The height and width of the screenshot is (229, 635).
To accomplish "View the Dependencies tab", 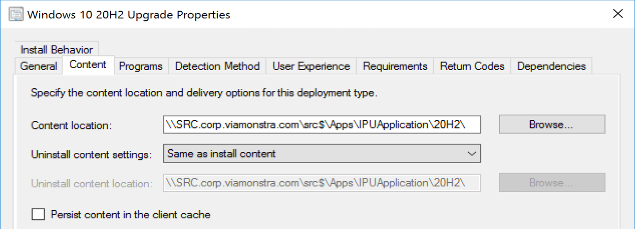I will [551, 66].
